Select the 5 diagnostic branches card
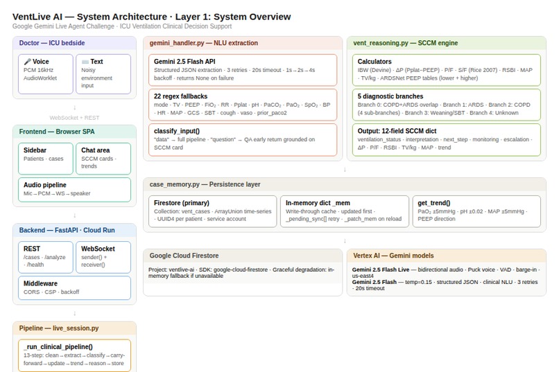The height and width of the screenshot is (372, 559). pyautogui.click(x=447, y=105)
